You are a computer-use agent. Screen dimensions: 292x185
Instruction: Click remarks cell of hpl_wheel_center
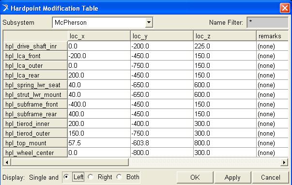pos(273,153)
